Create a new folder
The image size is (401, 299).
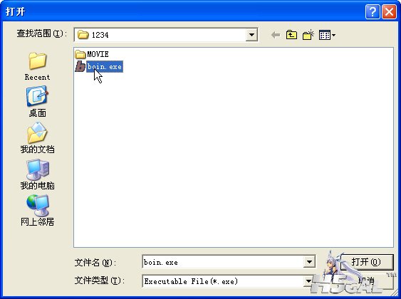(x=308, y=35)
